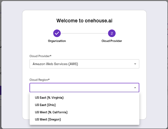Click the completed Organization step checkmark icon

[57, 33]
